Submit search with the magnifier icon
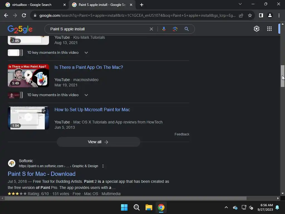 [186, 29]
